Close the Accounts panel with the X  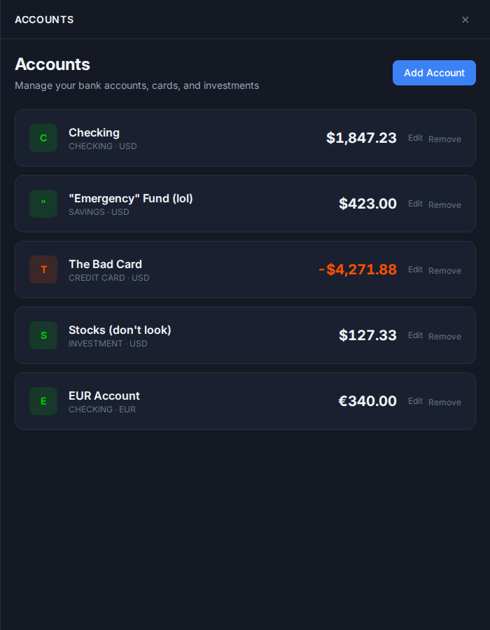point(465,20)
